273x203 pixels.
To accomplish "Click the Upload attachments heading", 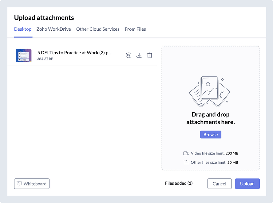I will [x=44, y=17].
